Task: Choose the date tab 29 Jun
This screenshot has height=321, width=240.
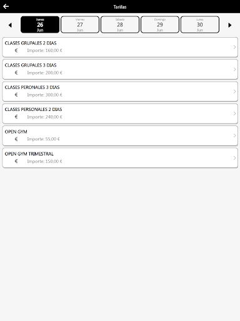Action: [x=160, y=24]
